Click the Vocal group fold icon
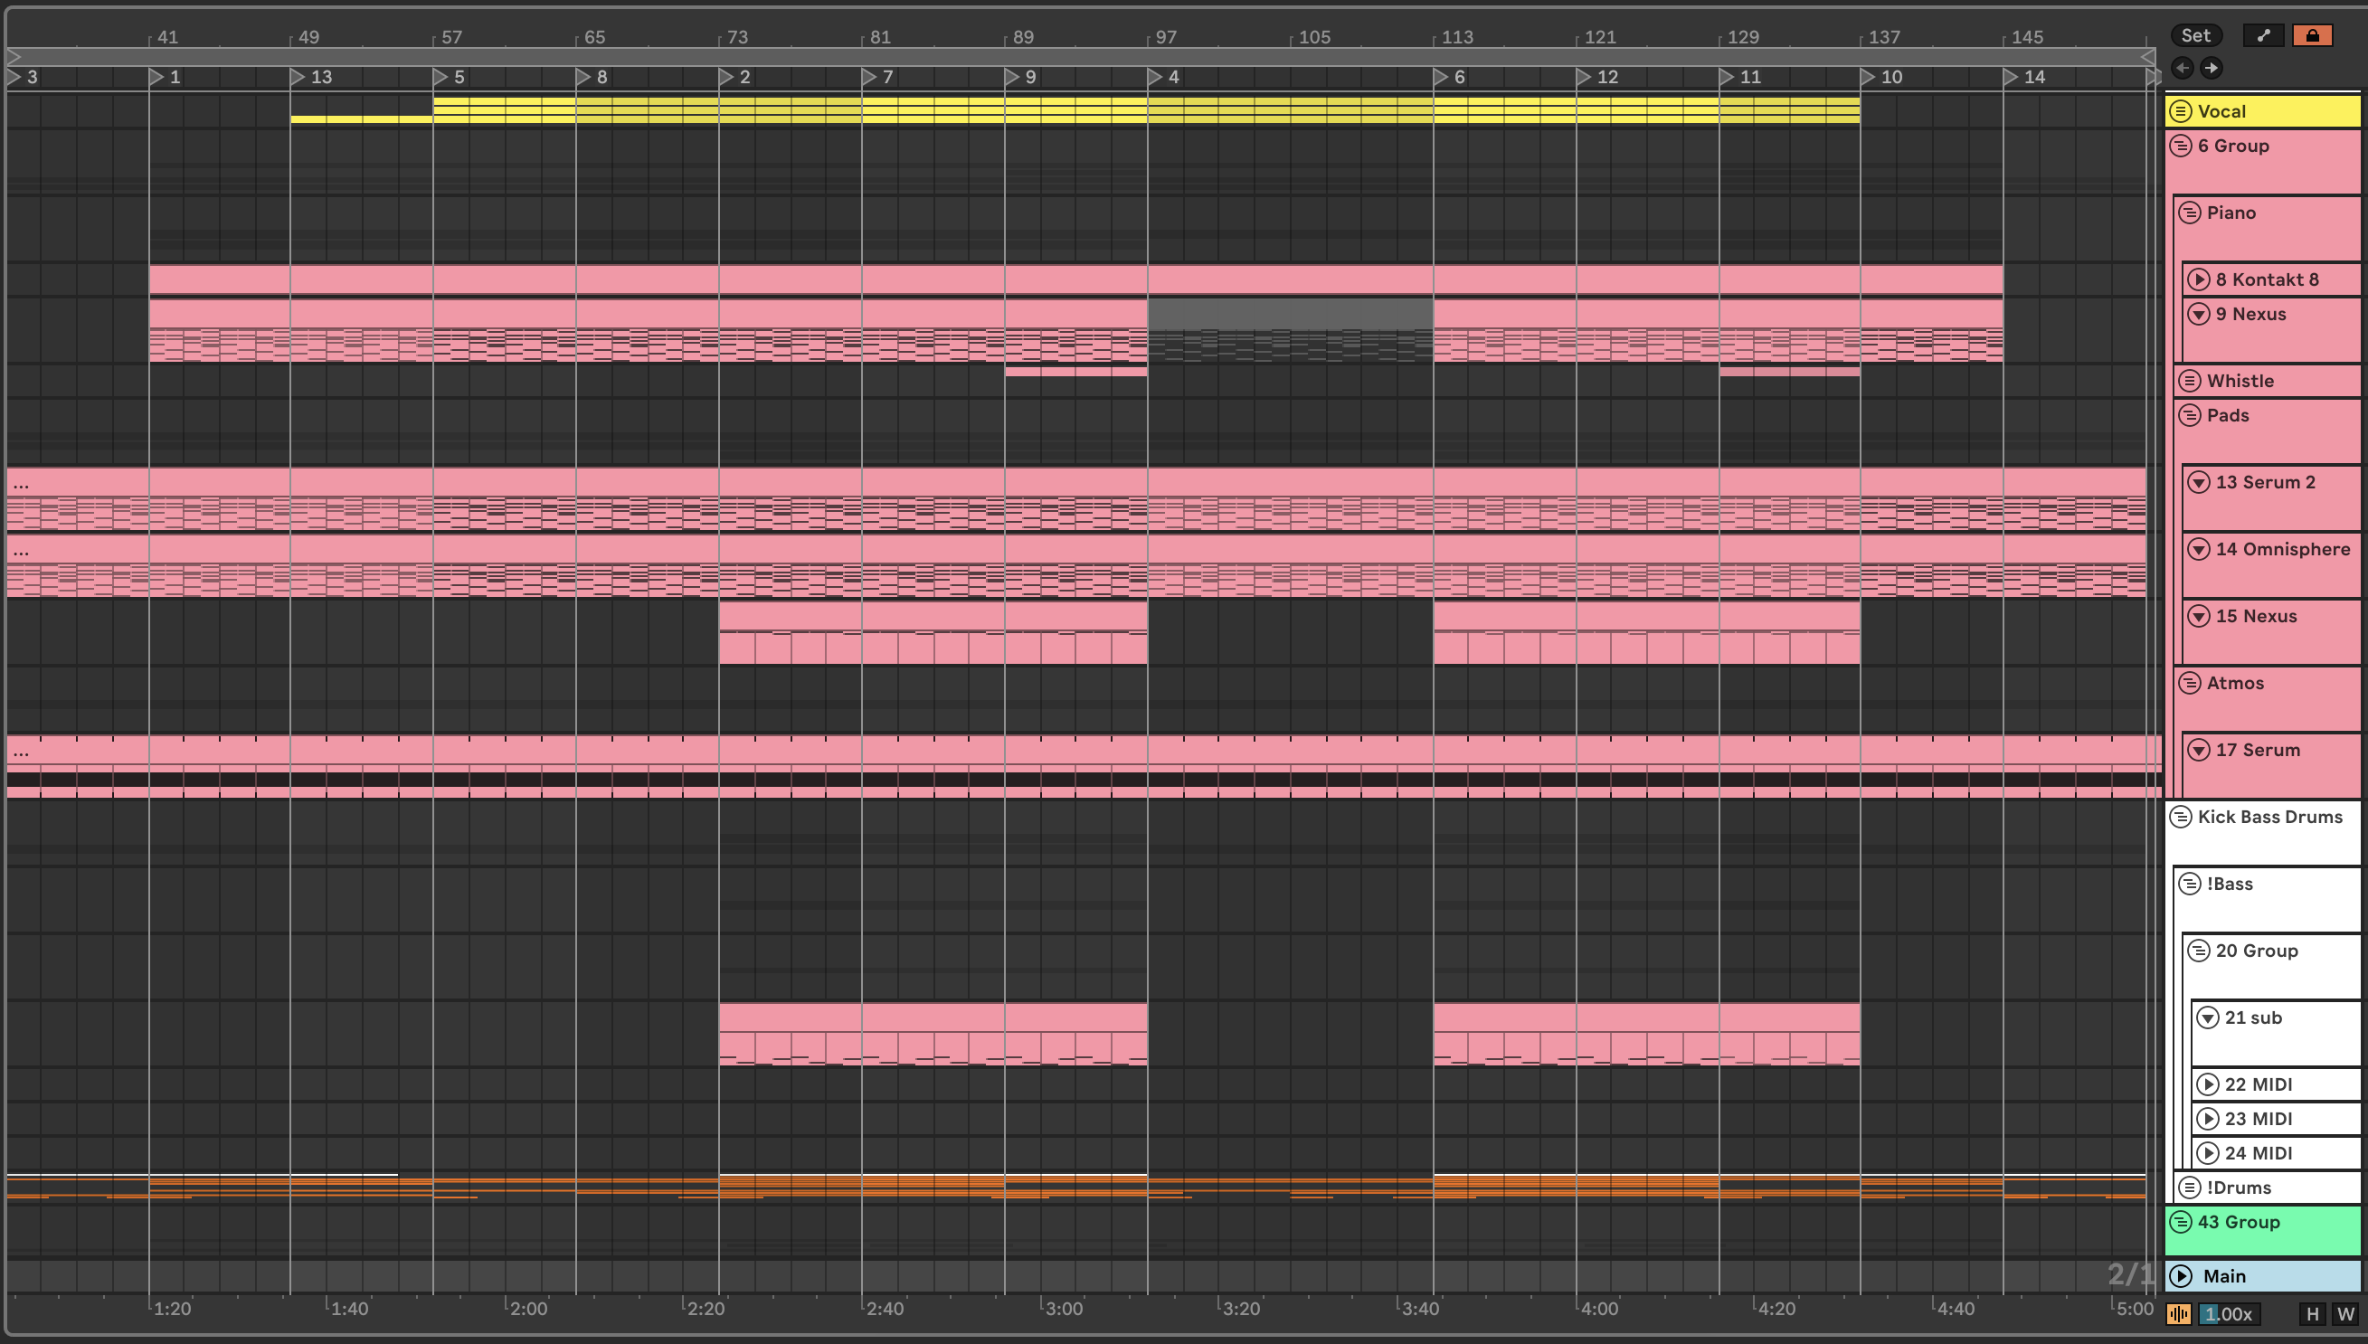The image size is (2368, 1344). [2181, 111]
